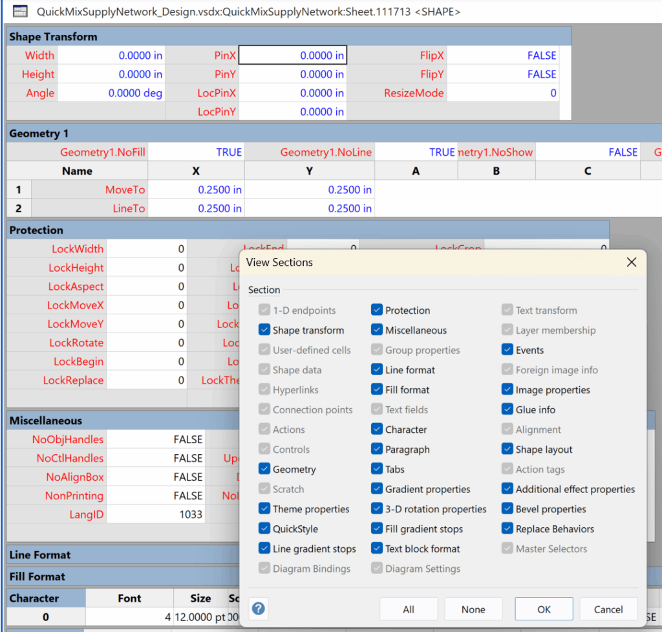Uncheck the Character section

[377, 429]
